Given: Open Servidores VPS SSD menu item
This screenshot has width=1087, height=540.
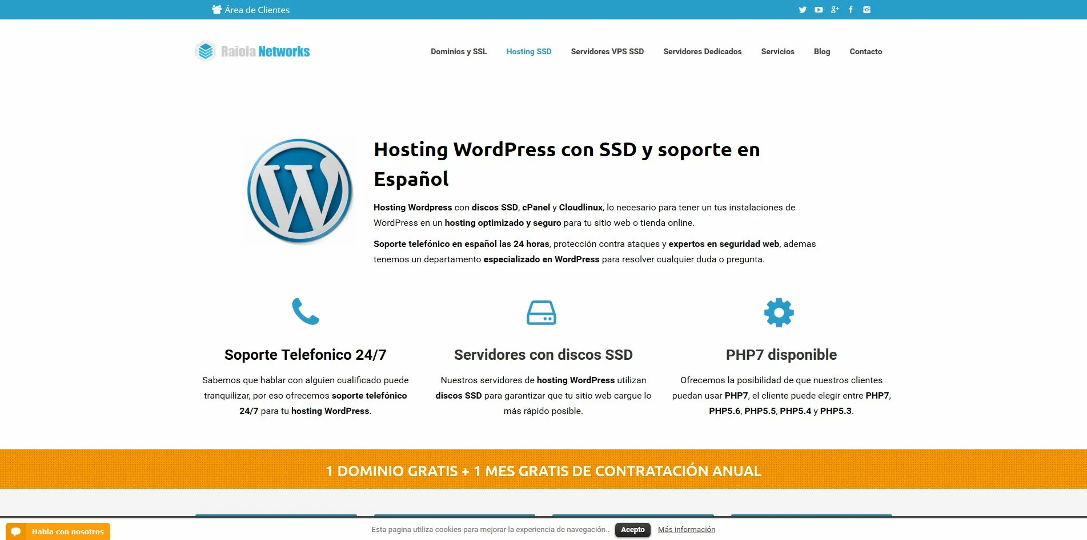Looking at the screenshot, I should click(x=607, y=51).
